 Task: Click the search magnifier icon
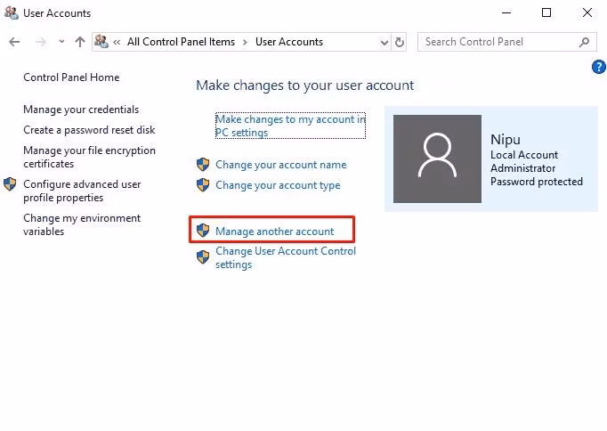pyautogui.click(x=584, y=42)
